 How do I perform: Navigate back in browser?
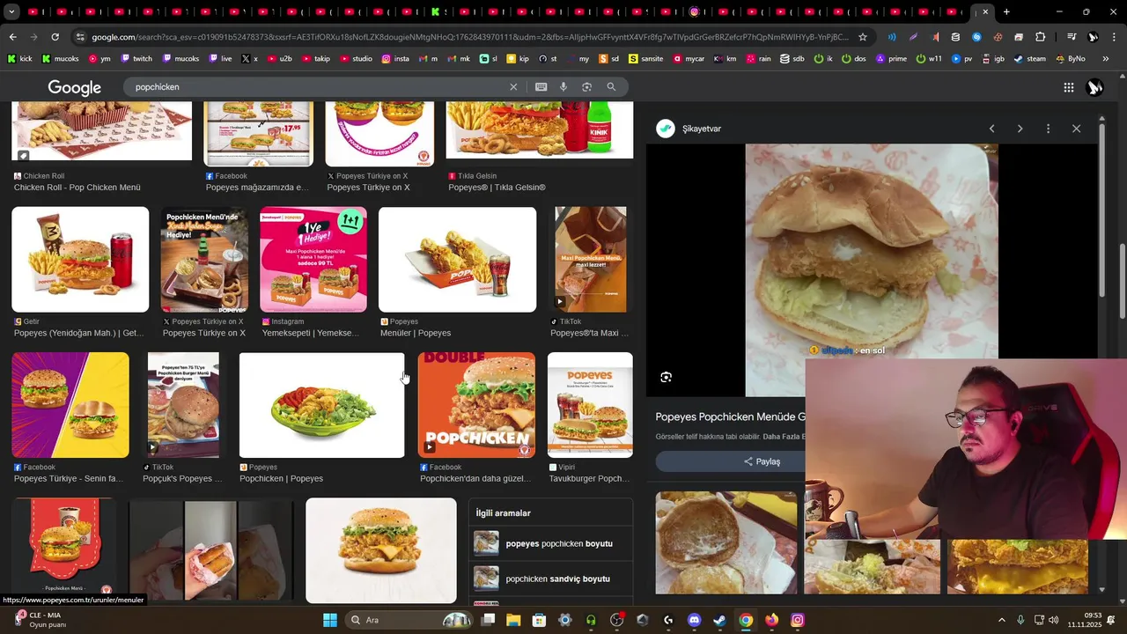[x=12, y=37]
